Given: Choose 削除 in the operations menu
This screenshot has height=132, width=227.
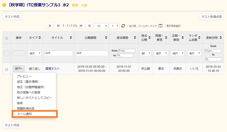Looking at the screenshot, I should click(21, 103).
